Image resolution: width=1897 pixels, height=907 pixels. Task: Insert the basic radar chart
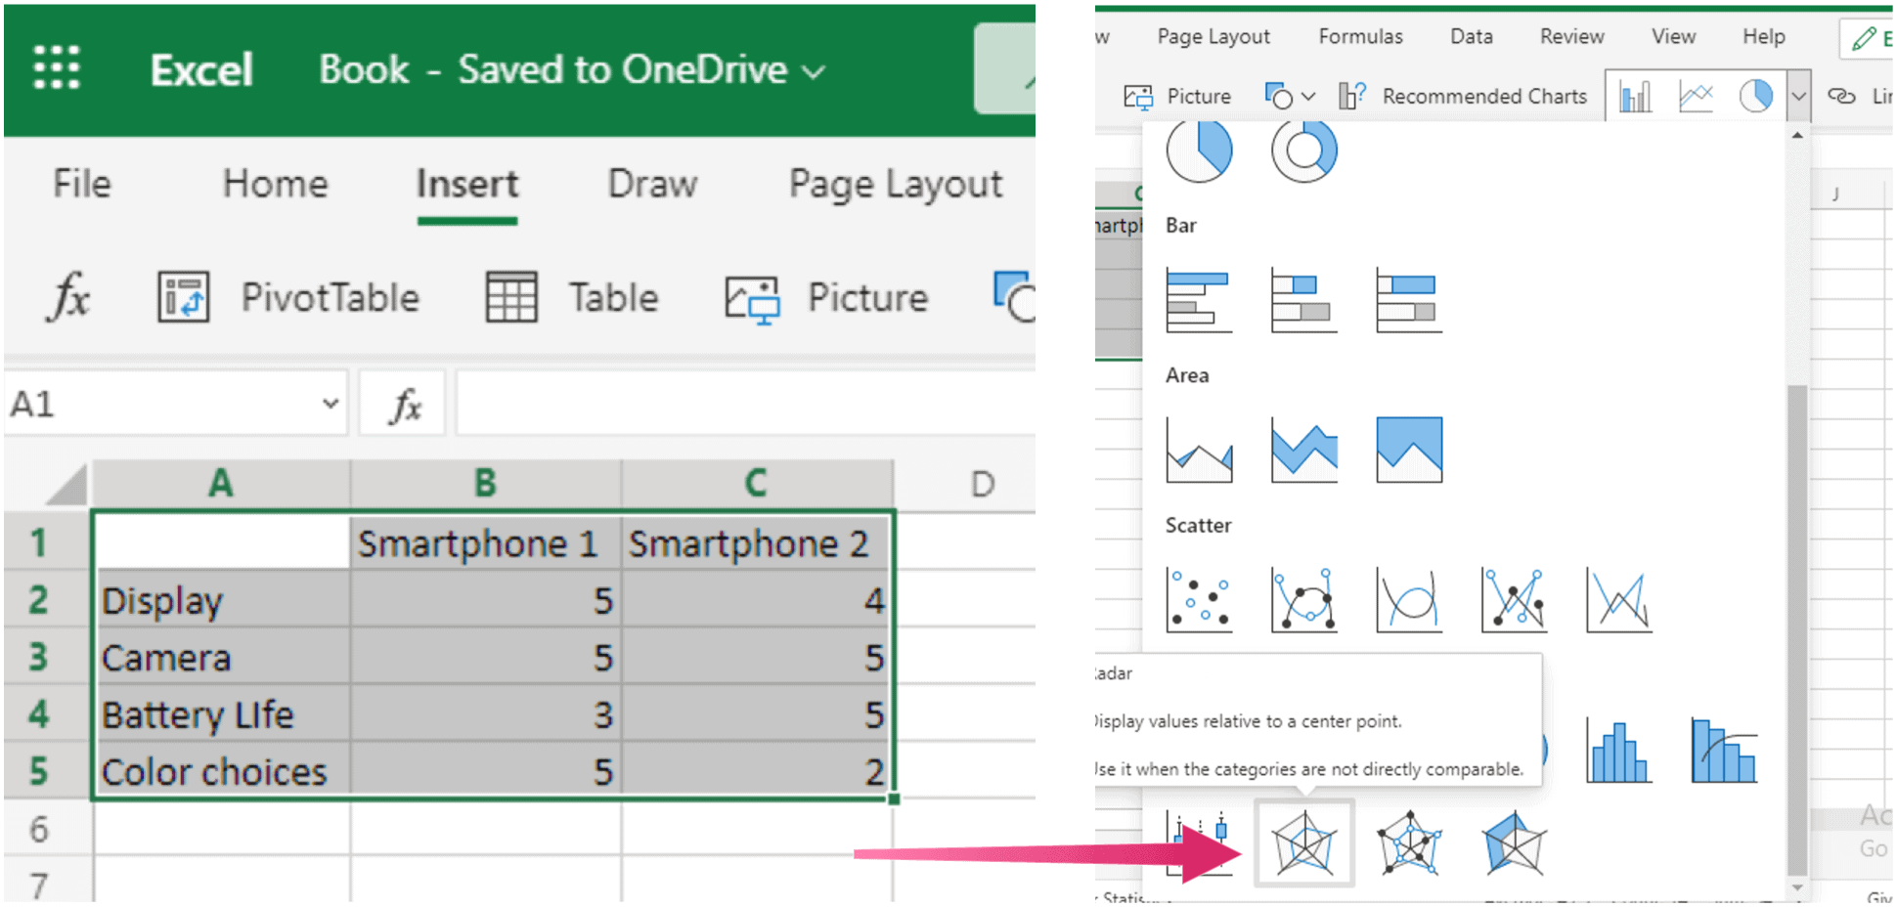point(1304,843)
